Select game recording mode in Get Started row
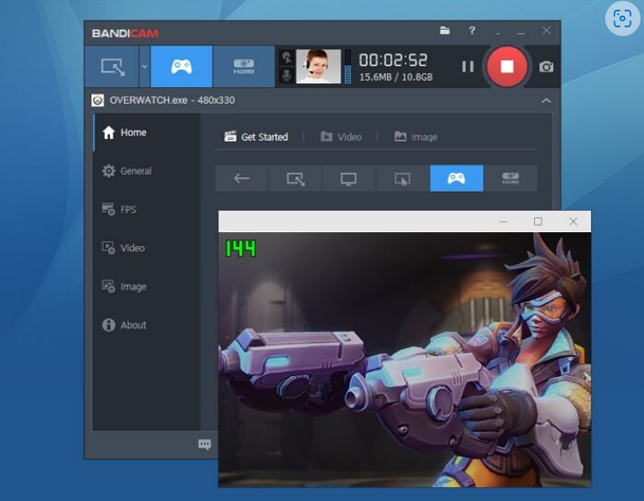Image resolution: width=644 pixels, height=501 pixels. (457, 178)
